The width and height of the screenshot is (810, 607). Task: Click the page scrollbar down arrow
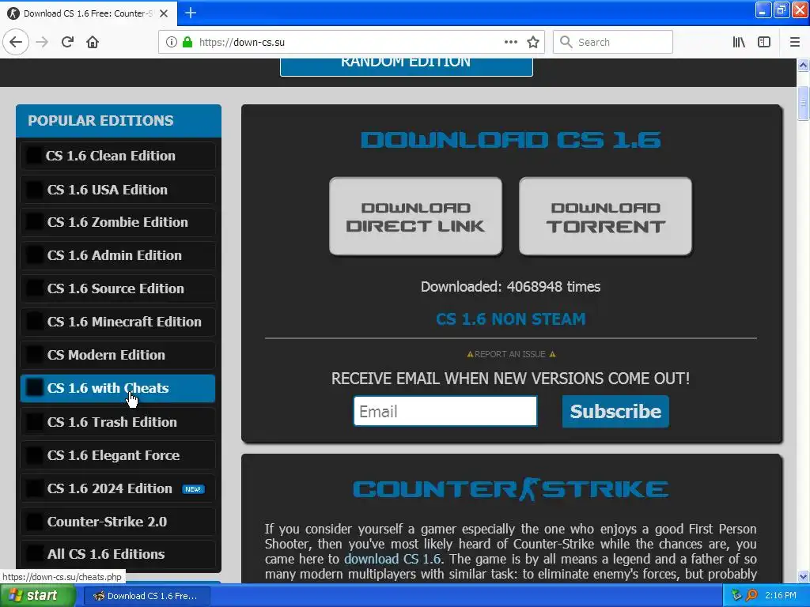tap(803, 576)
